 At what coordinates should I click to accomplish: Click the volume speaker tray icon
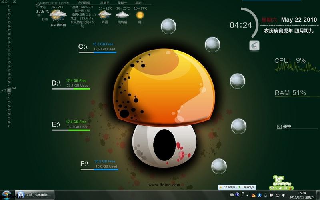tap(284, 195)
